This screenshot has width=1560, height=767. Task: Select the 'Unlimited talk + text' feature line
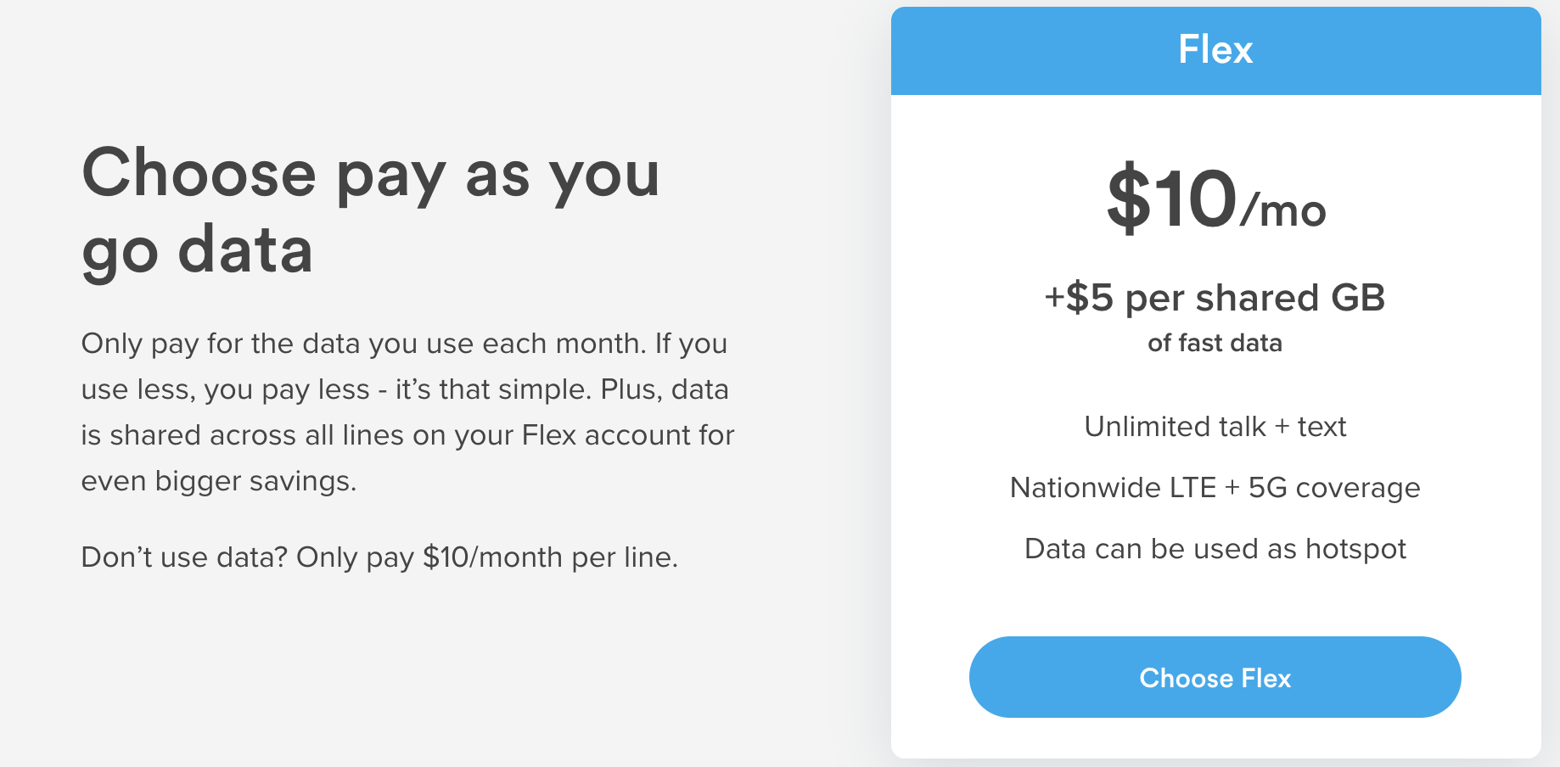[1214, 427]
